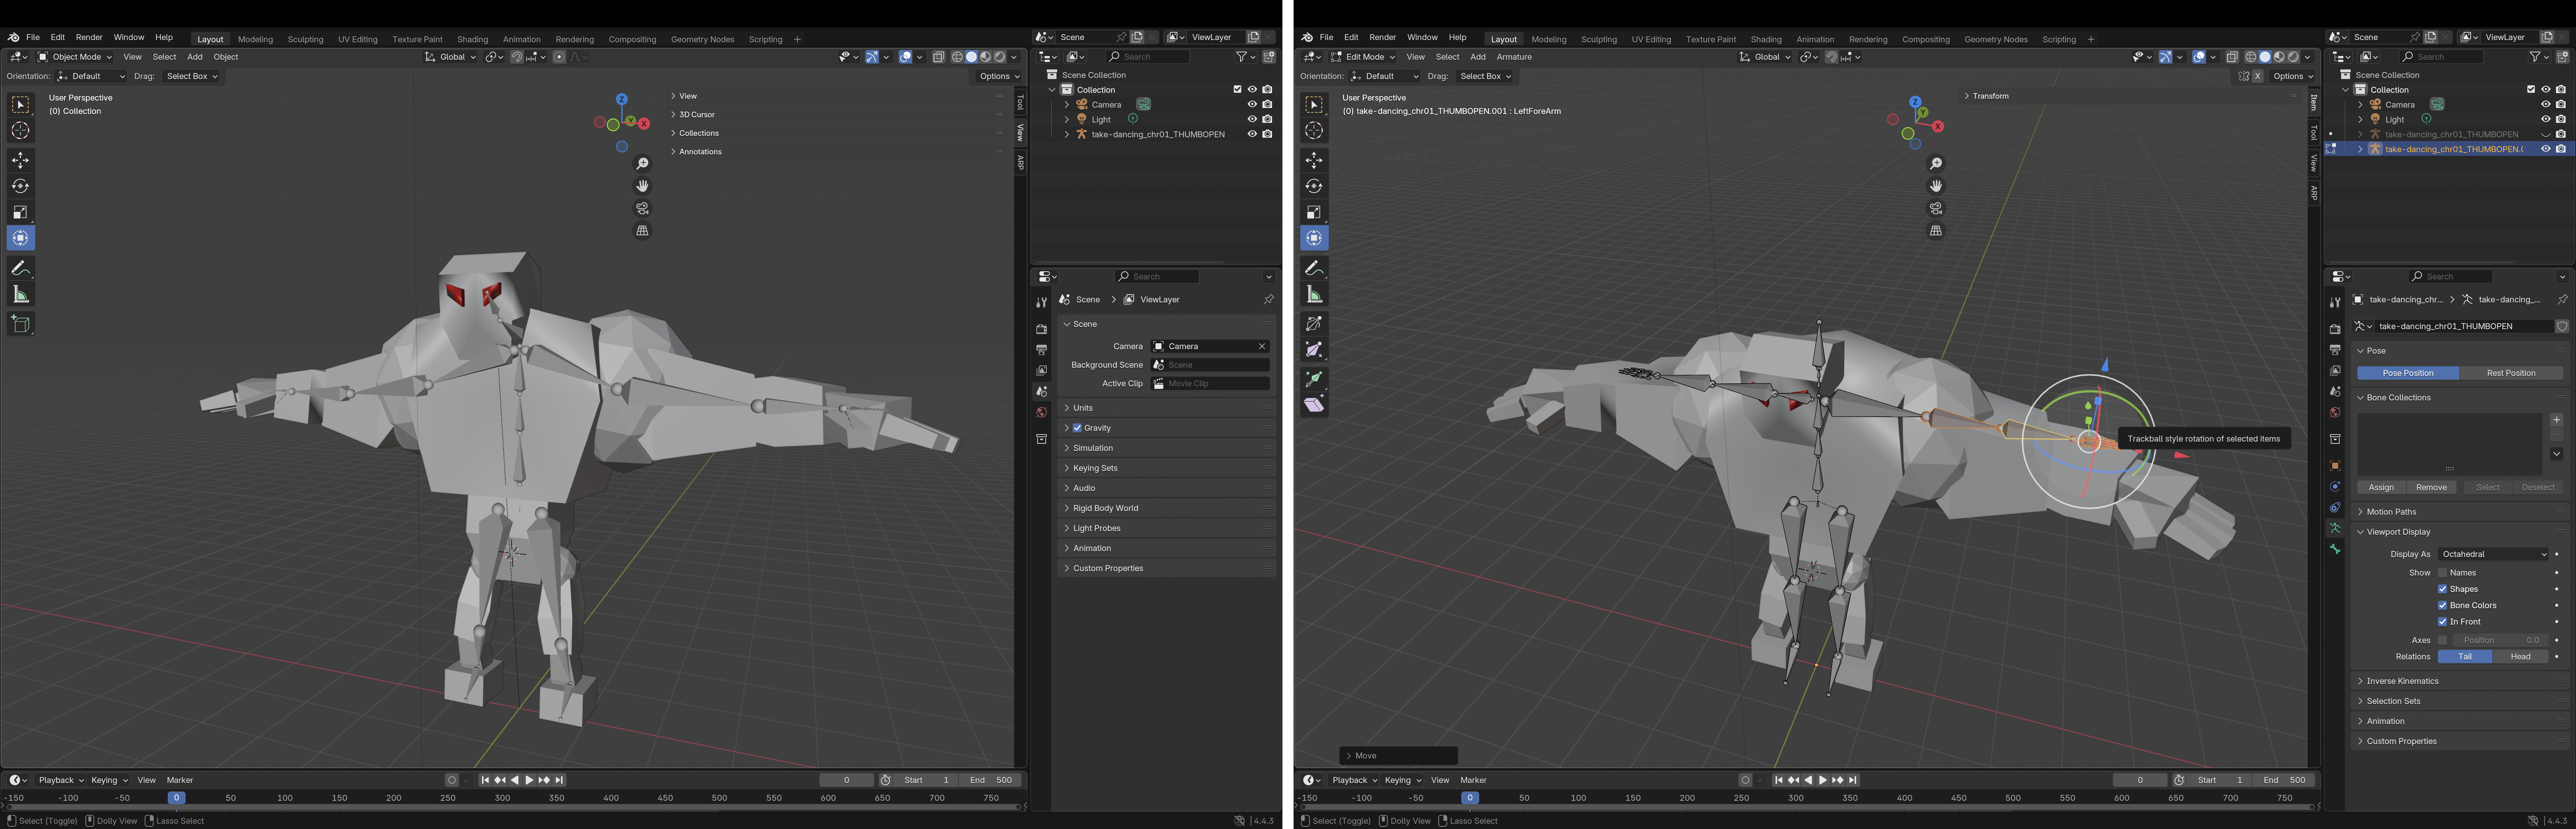The height and width of the screenshot is (829, 2576).
Task: Switch armature to Rest Position
Action: pyautogui.click(x=2511, y=373)
